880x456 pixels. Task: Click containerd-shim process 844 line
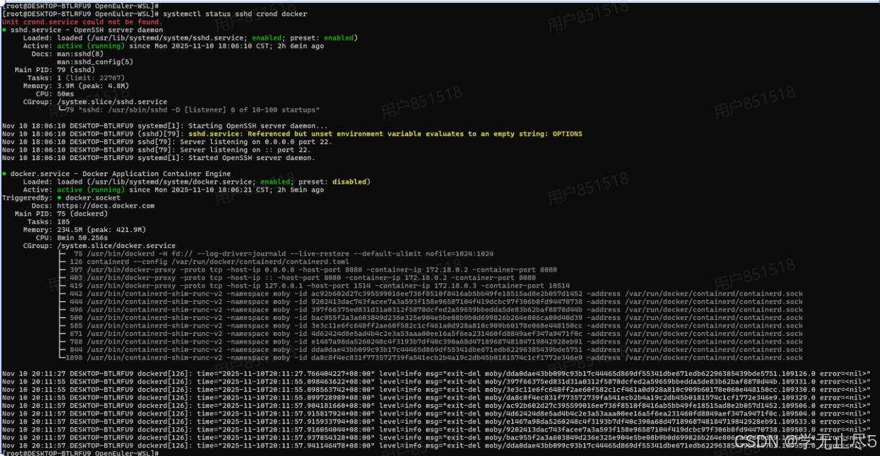432,349
